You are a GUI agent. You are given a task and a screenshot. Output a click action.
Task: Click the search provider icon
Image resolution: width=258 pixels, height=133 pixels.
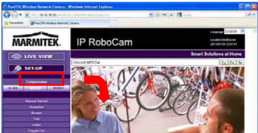(x=179, y=15)
